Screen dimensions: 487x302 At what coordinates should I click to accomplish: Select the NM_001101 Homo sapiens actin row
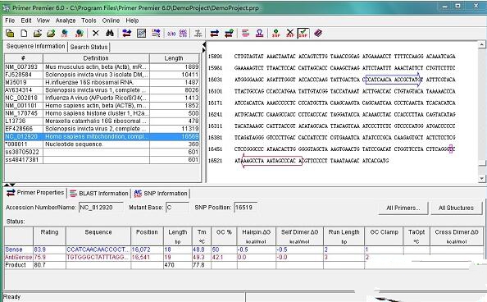(x=102, y=106)
